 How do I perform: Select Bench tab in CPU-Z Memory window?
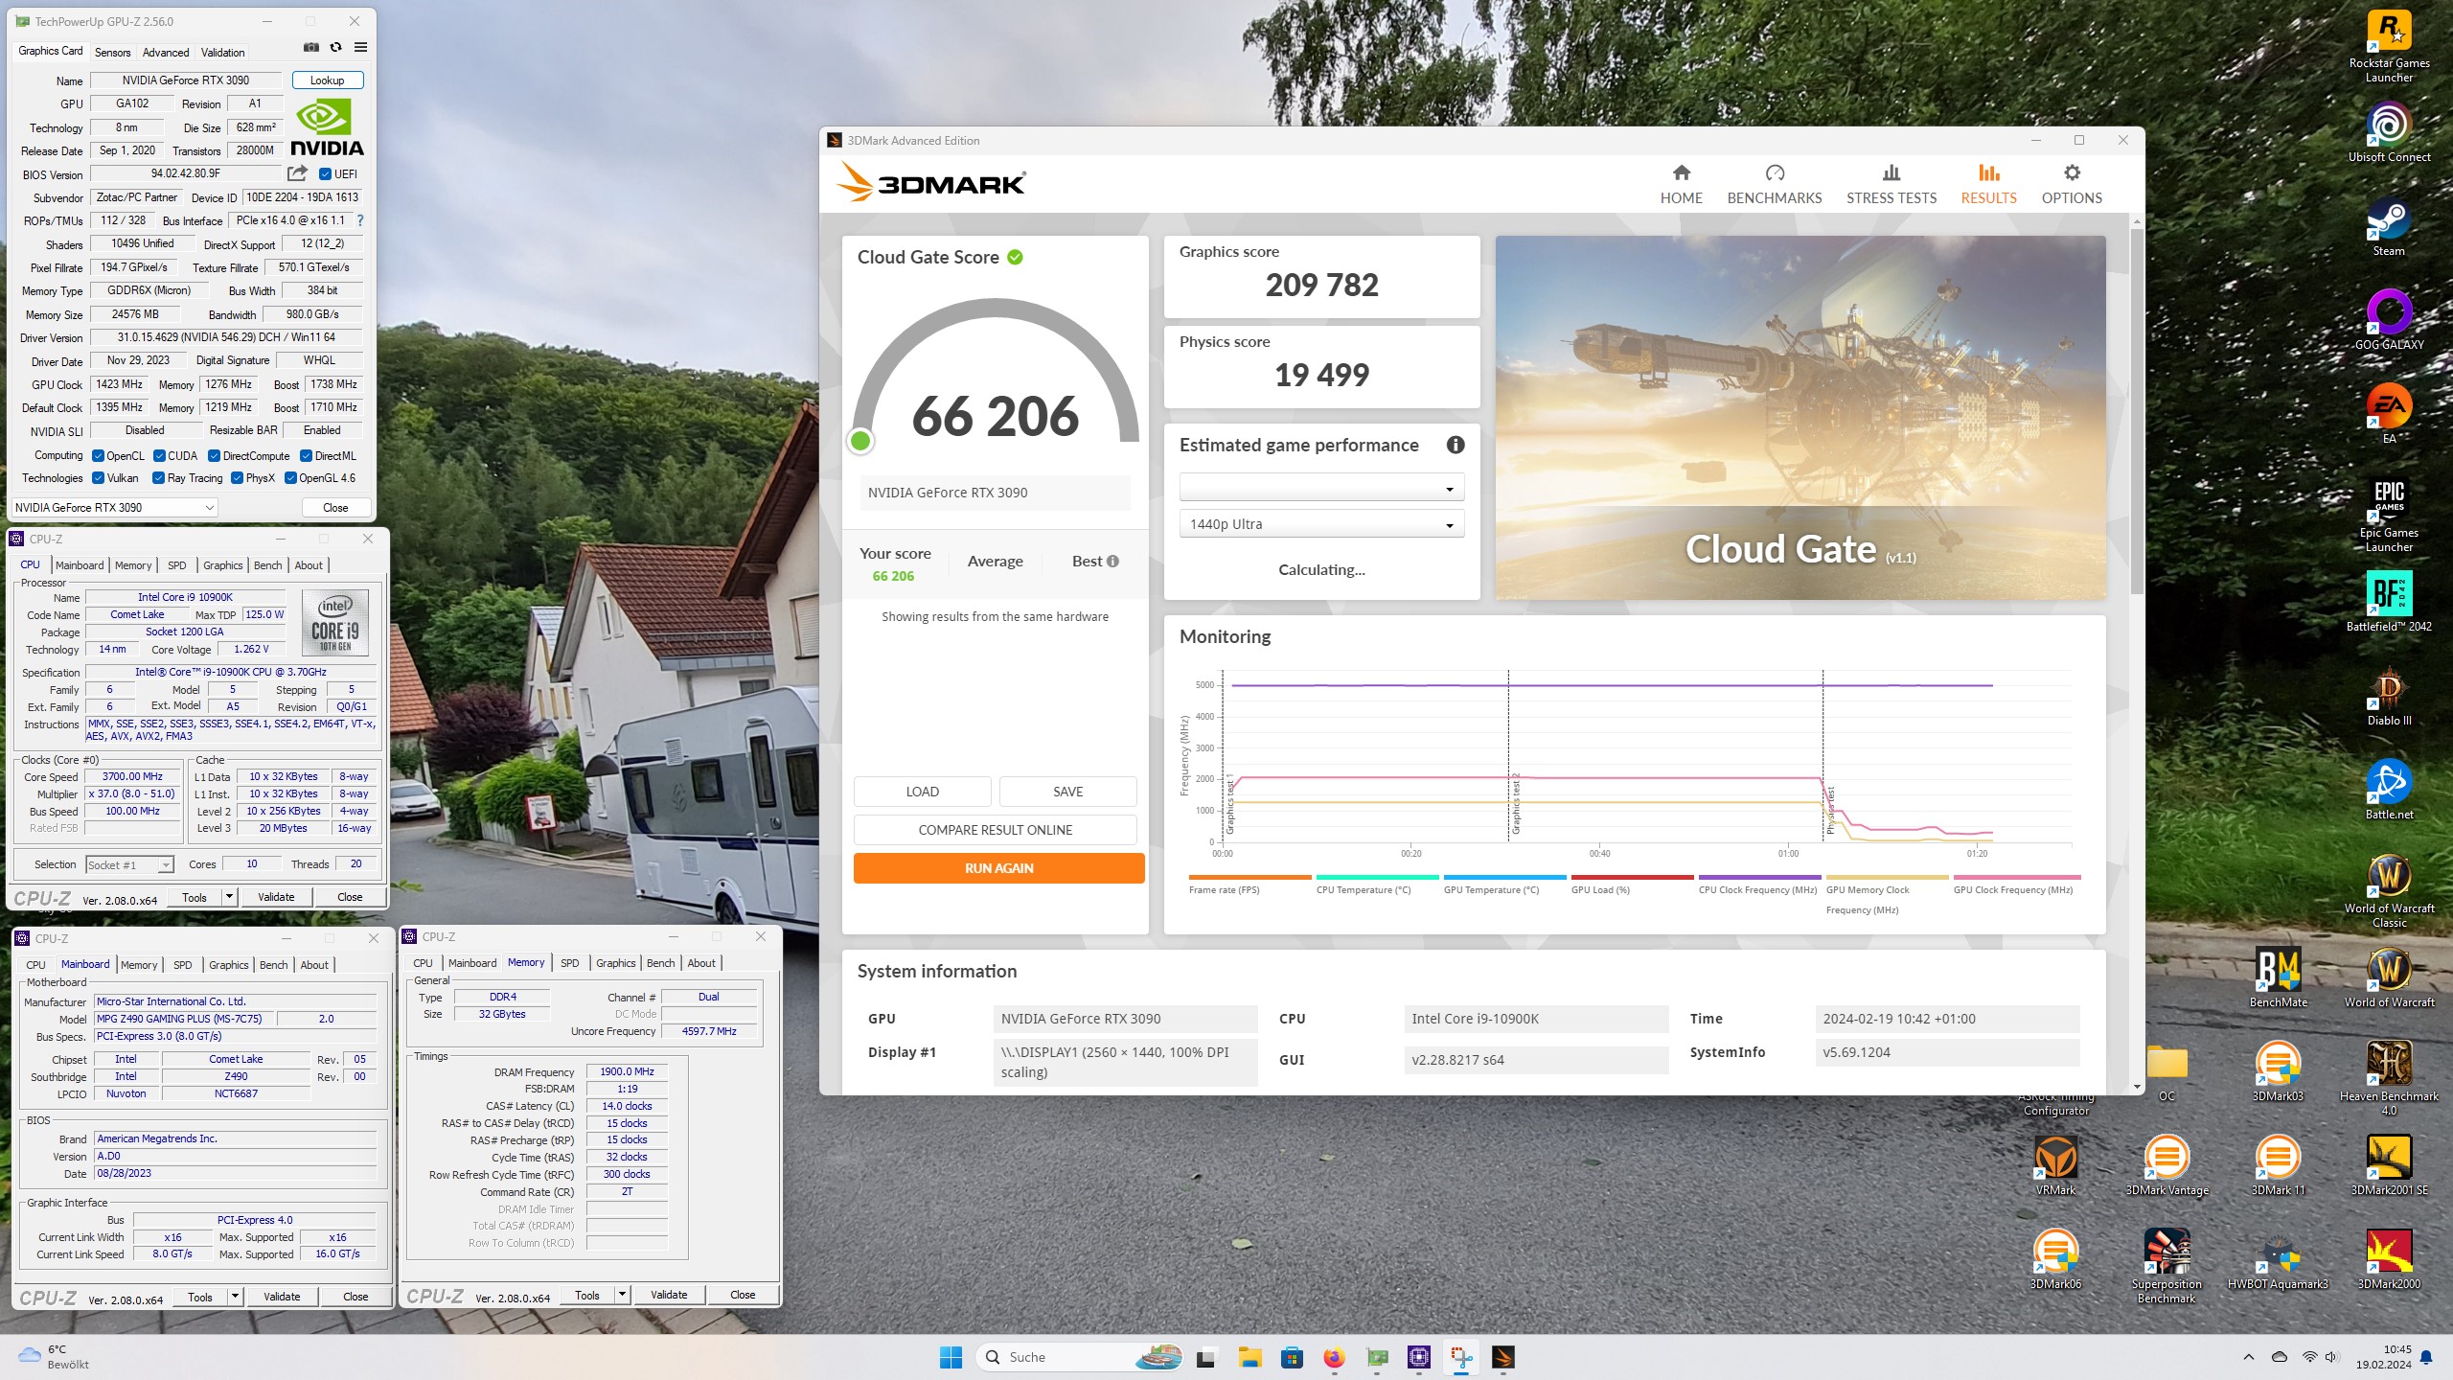click(x=660, y=963)
